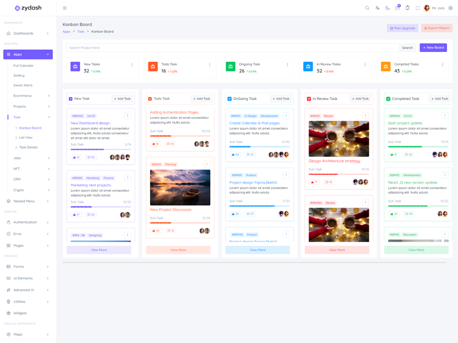Select Full Calendar in sidebar
458x343 pixels.
point(23,66)
